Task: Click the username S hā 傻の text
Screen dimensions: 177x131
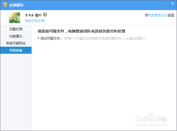Action: coord(33,15)
